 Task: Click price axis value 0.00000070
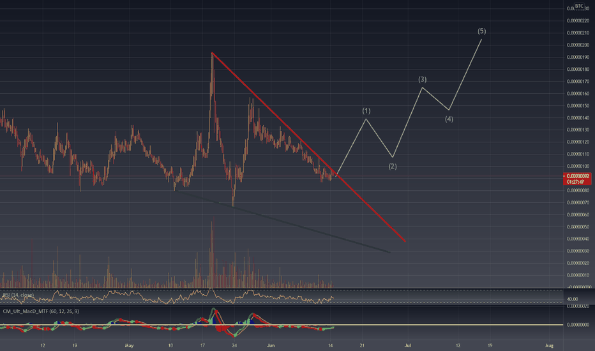[x=578, y=203]
